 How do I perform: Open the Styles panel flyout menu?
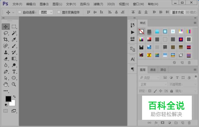pos(195,23)
